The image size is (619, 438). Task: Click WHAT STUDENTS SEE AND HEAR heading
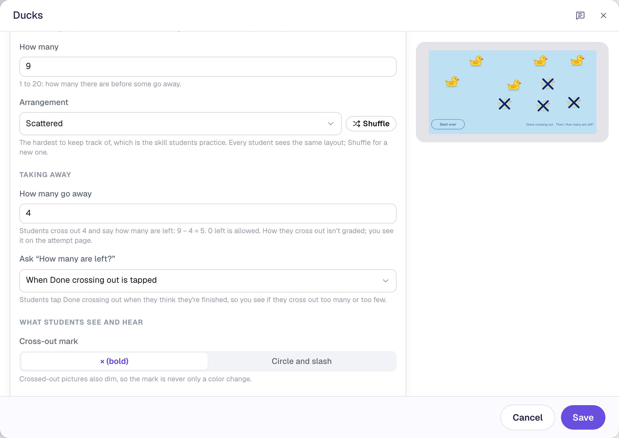(x=81, y=322)
